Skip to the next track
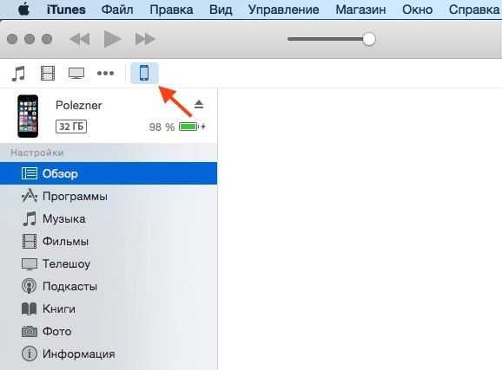This screenshot has width=502, height=370. (x=145, y=39)
